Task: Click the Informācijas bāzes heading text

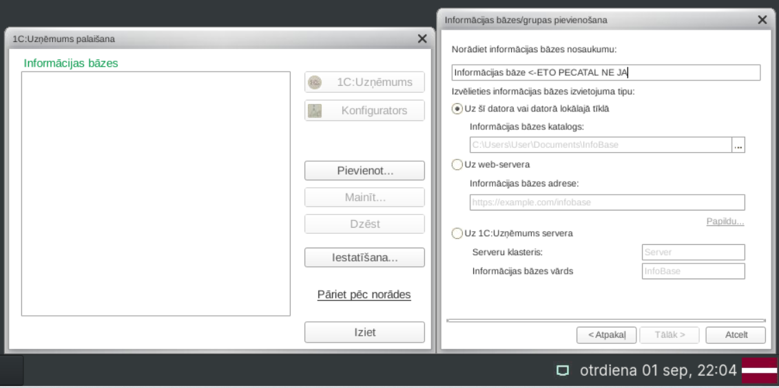Action: [71, 63]
